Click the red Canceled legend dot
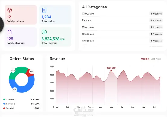167x117 pixels. click(4, 108)
